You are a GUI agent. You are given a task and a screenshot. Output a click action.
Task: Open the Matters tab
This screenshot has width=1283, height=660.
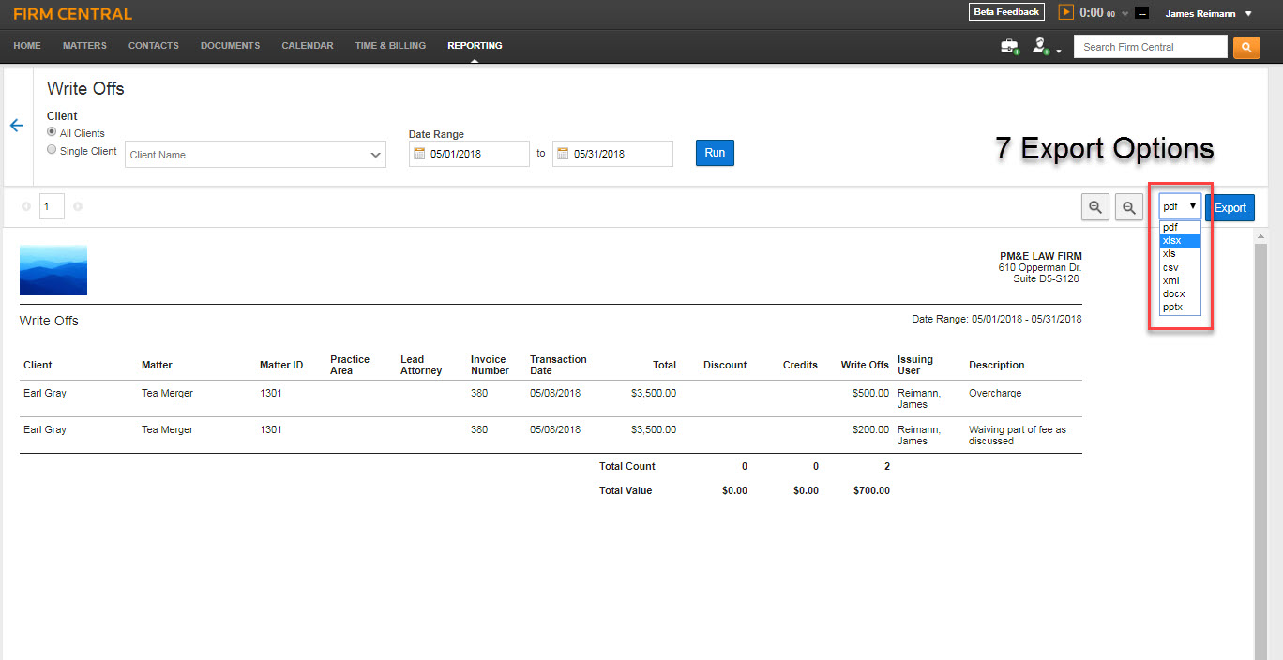pyautogui.click(x=84, y=46)
